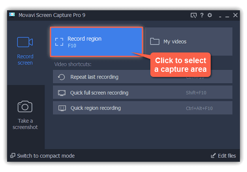The height and width of the screenshot is (172, 247).
Task: Open settings with the gear icon
Action: point(210,15)
